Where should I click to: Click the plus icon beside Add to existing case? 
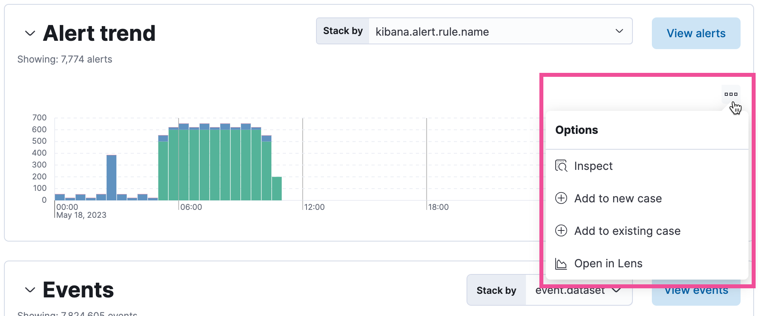[x=561, y=231]
